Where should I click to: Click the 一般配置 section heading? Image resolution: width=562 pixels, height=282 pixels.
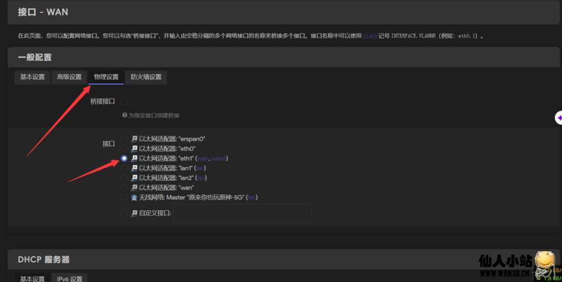[35, 57]
